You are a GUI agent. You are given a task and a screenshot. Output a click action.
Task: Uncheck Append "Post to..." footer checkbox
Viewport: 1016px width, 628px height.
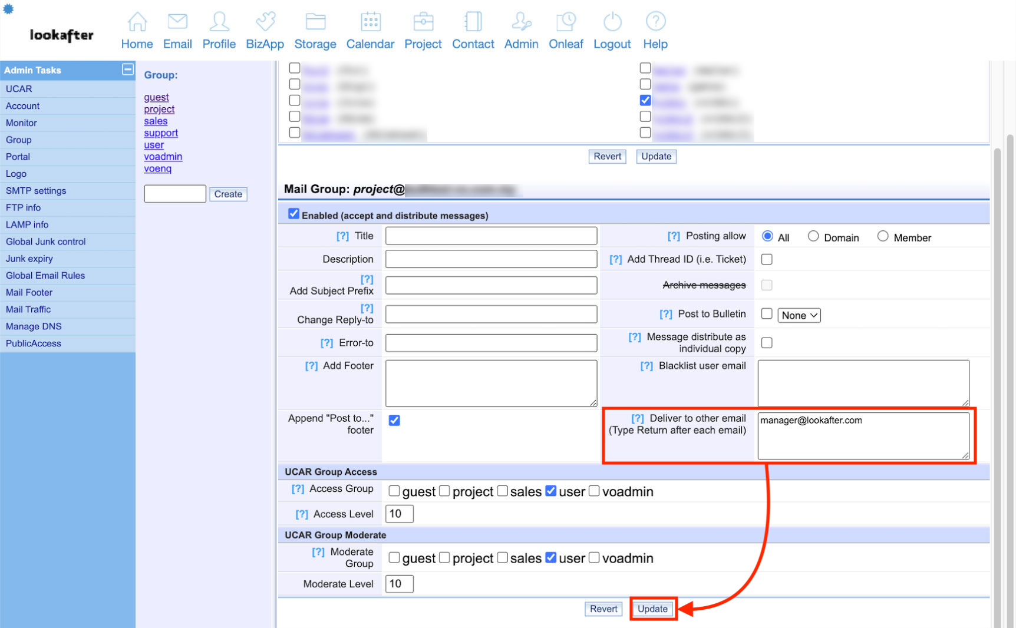click(394, 420)
